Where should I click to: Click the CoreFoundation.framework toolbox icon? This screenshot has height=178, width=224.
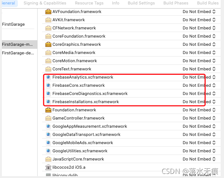pyautogui.click(x=48, y=36)
